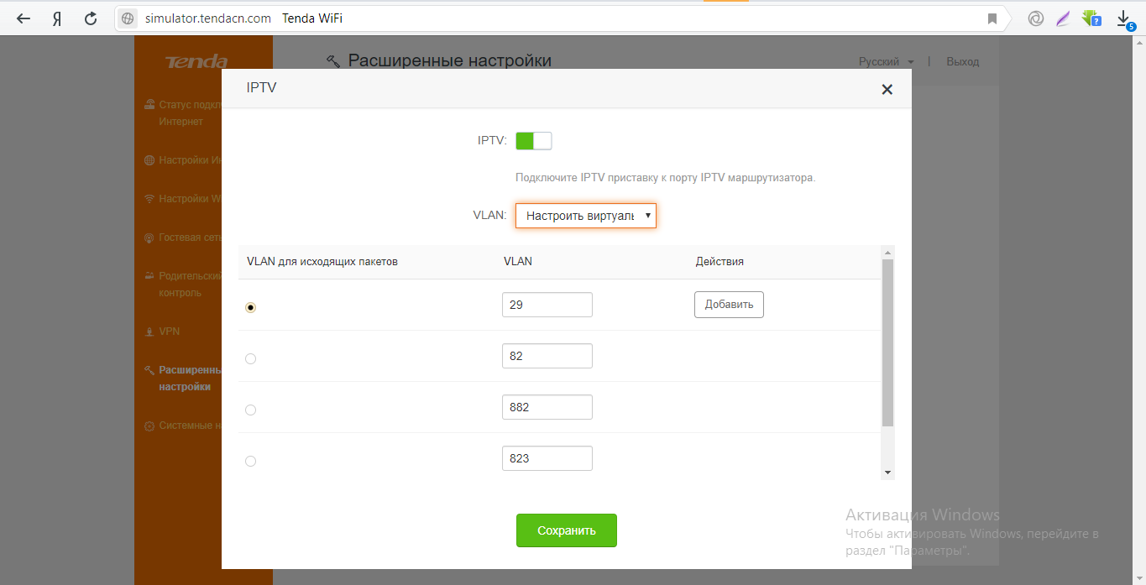Click the site globe icon in address bar

[x=128, y=18]
